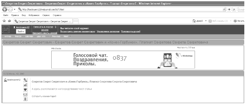The image size is (246, 107).
Task: Click the pushpin track entry icon
Action: click(25, 99)
